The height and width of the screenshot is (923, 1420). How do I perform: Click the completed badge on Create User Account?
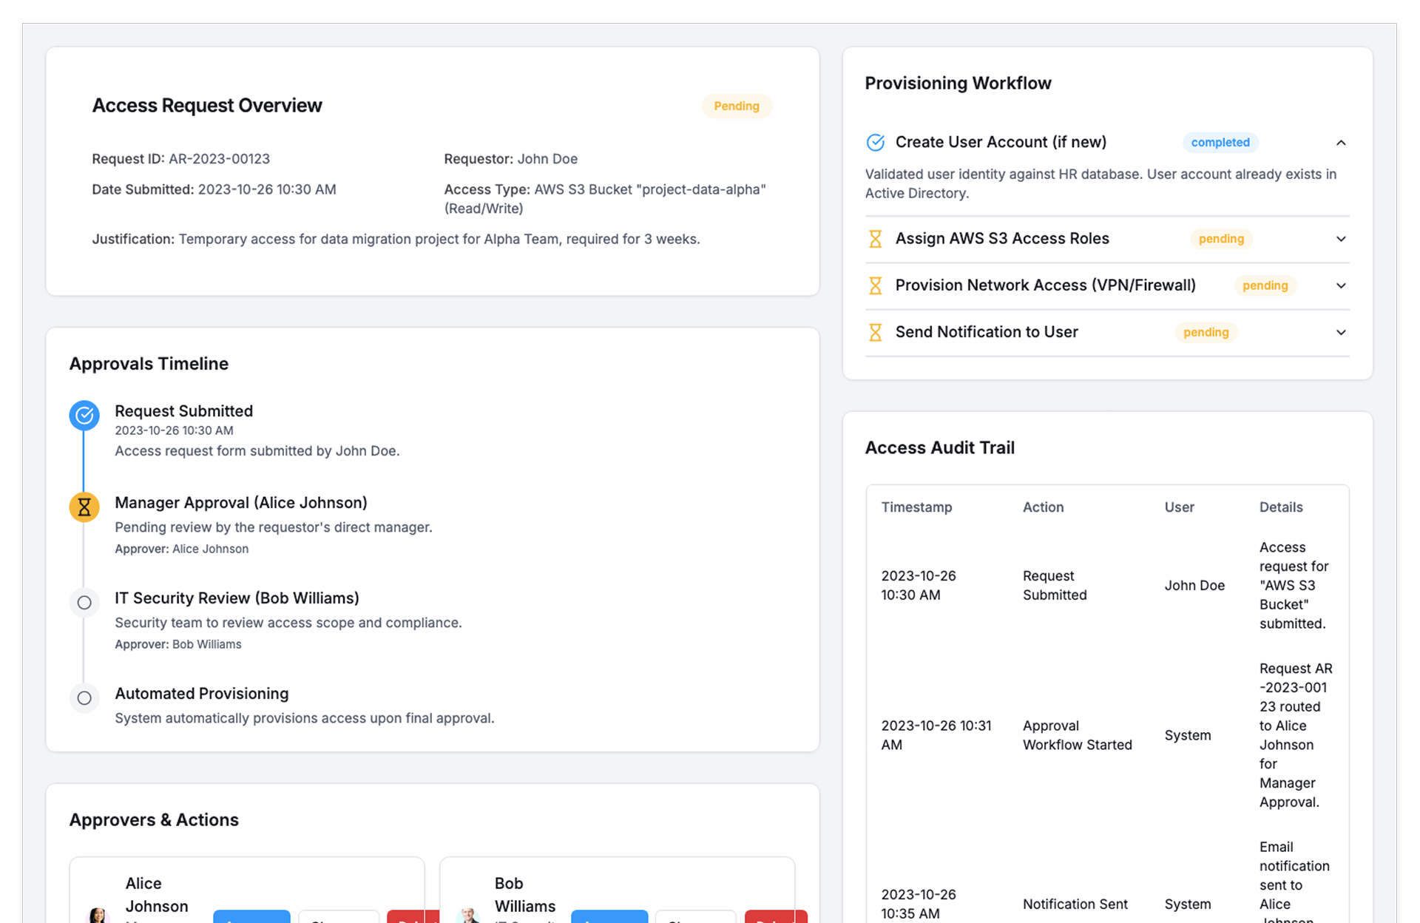tap(1220, 143)
